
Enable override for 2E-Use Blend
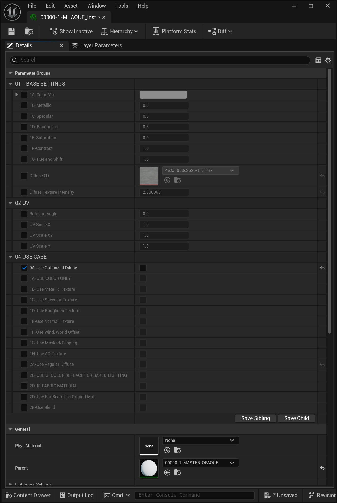pos(24,408)
